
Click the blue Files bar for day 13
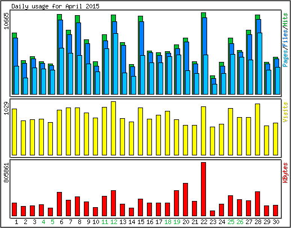[124, 59]
